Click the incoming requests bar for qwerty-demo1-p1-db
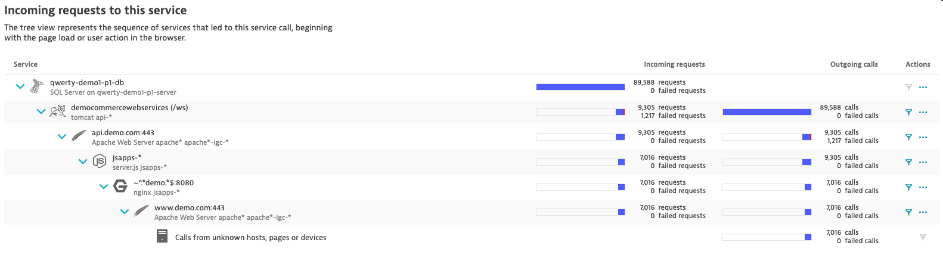This screenshot has height=255, width=943. (580, 87)
